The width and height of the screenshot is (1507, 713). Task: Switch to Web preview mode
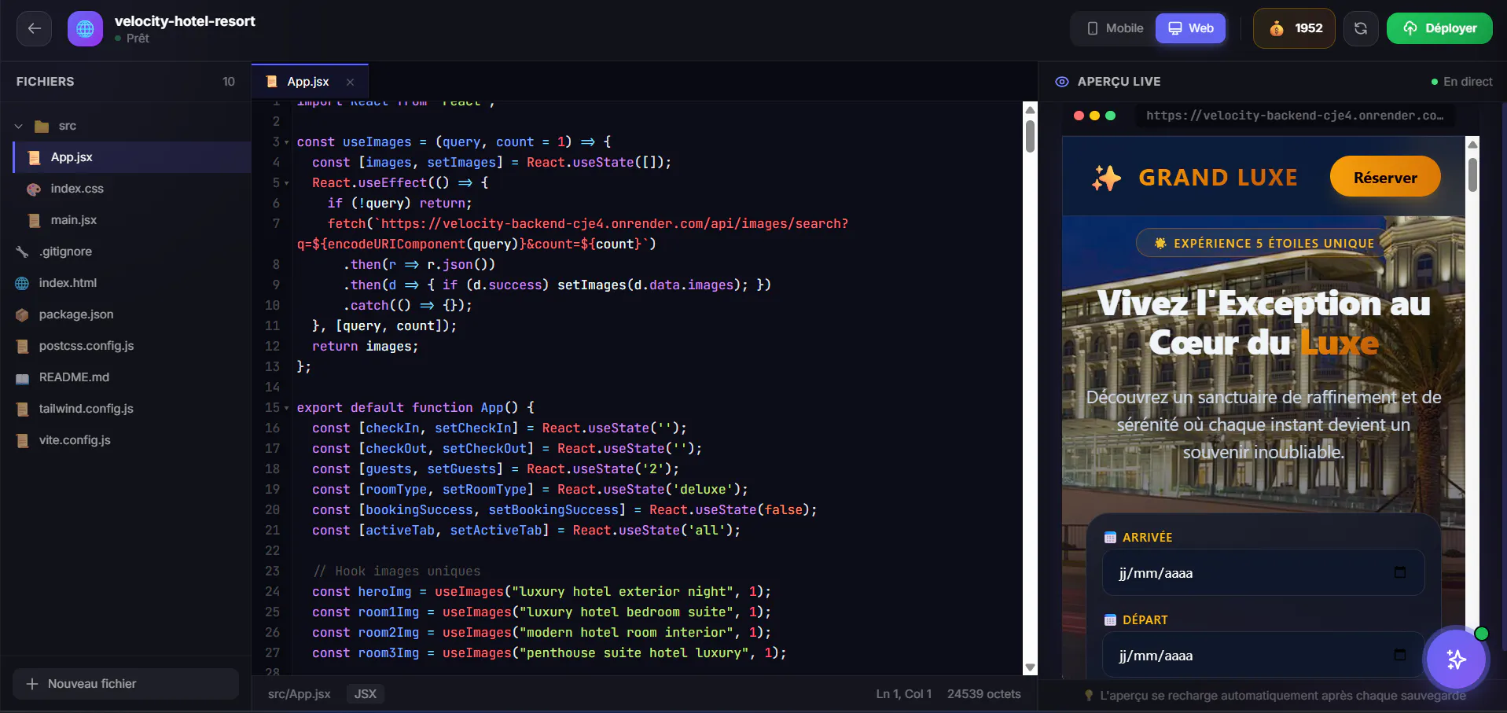tap(1190, 28)
